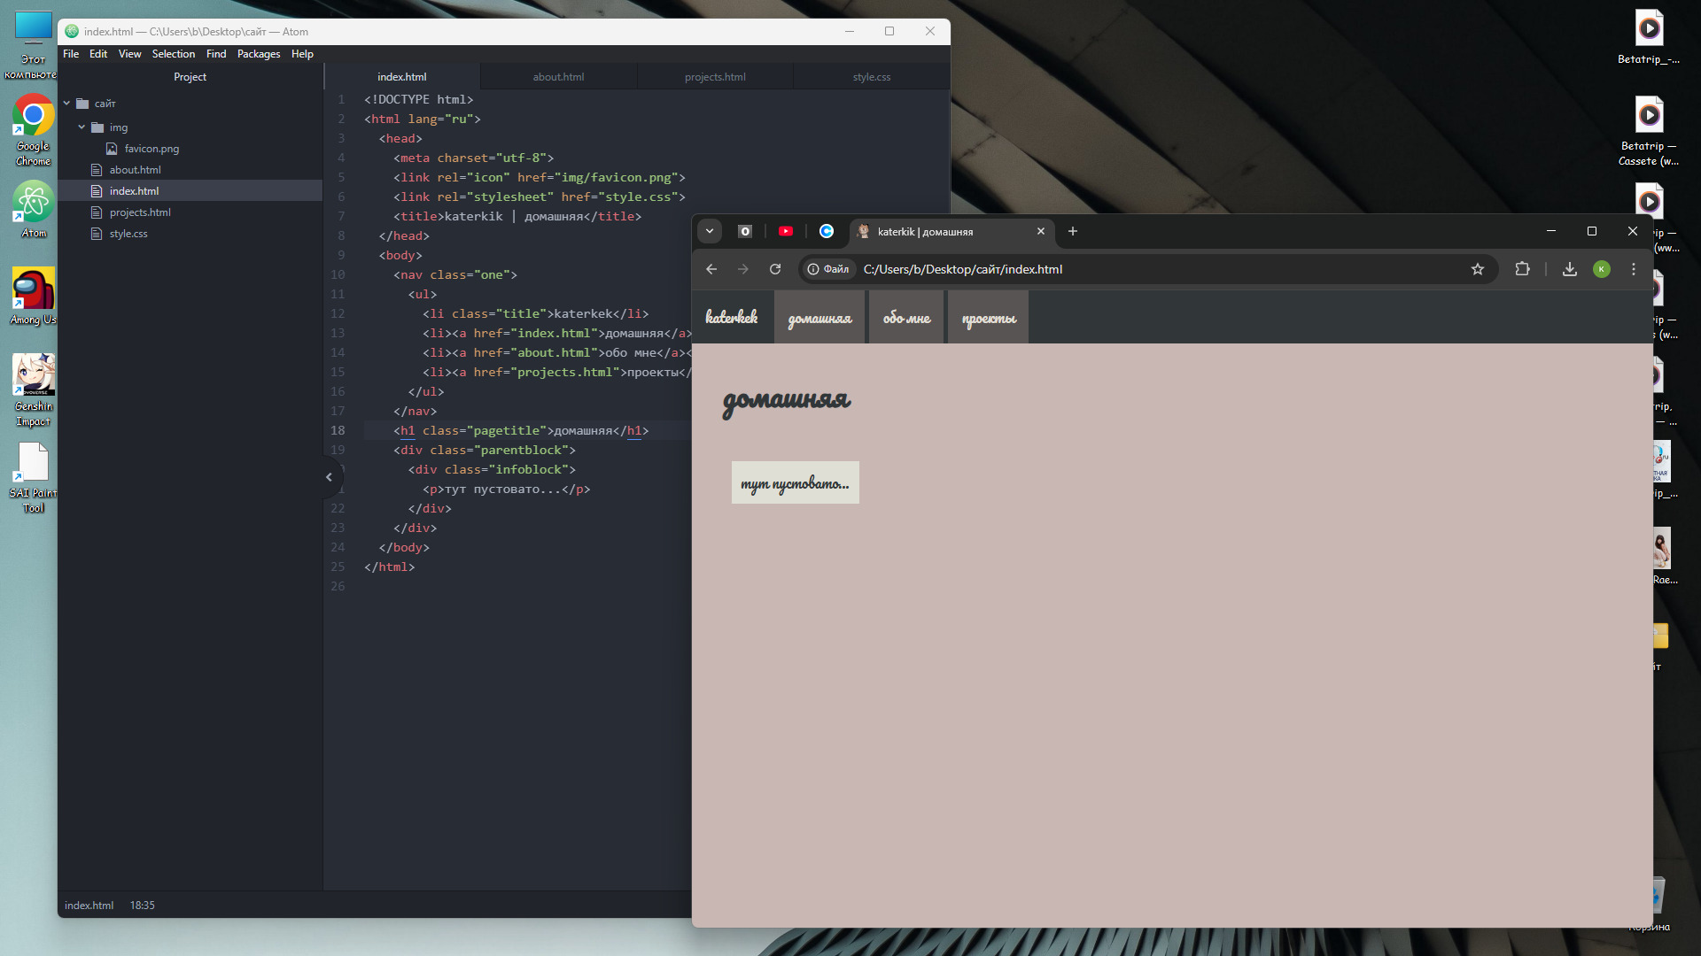1701x956 pixels.
Task: Open a new Chrome tab
Action: point(1072,231)
